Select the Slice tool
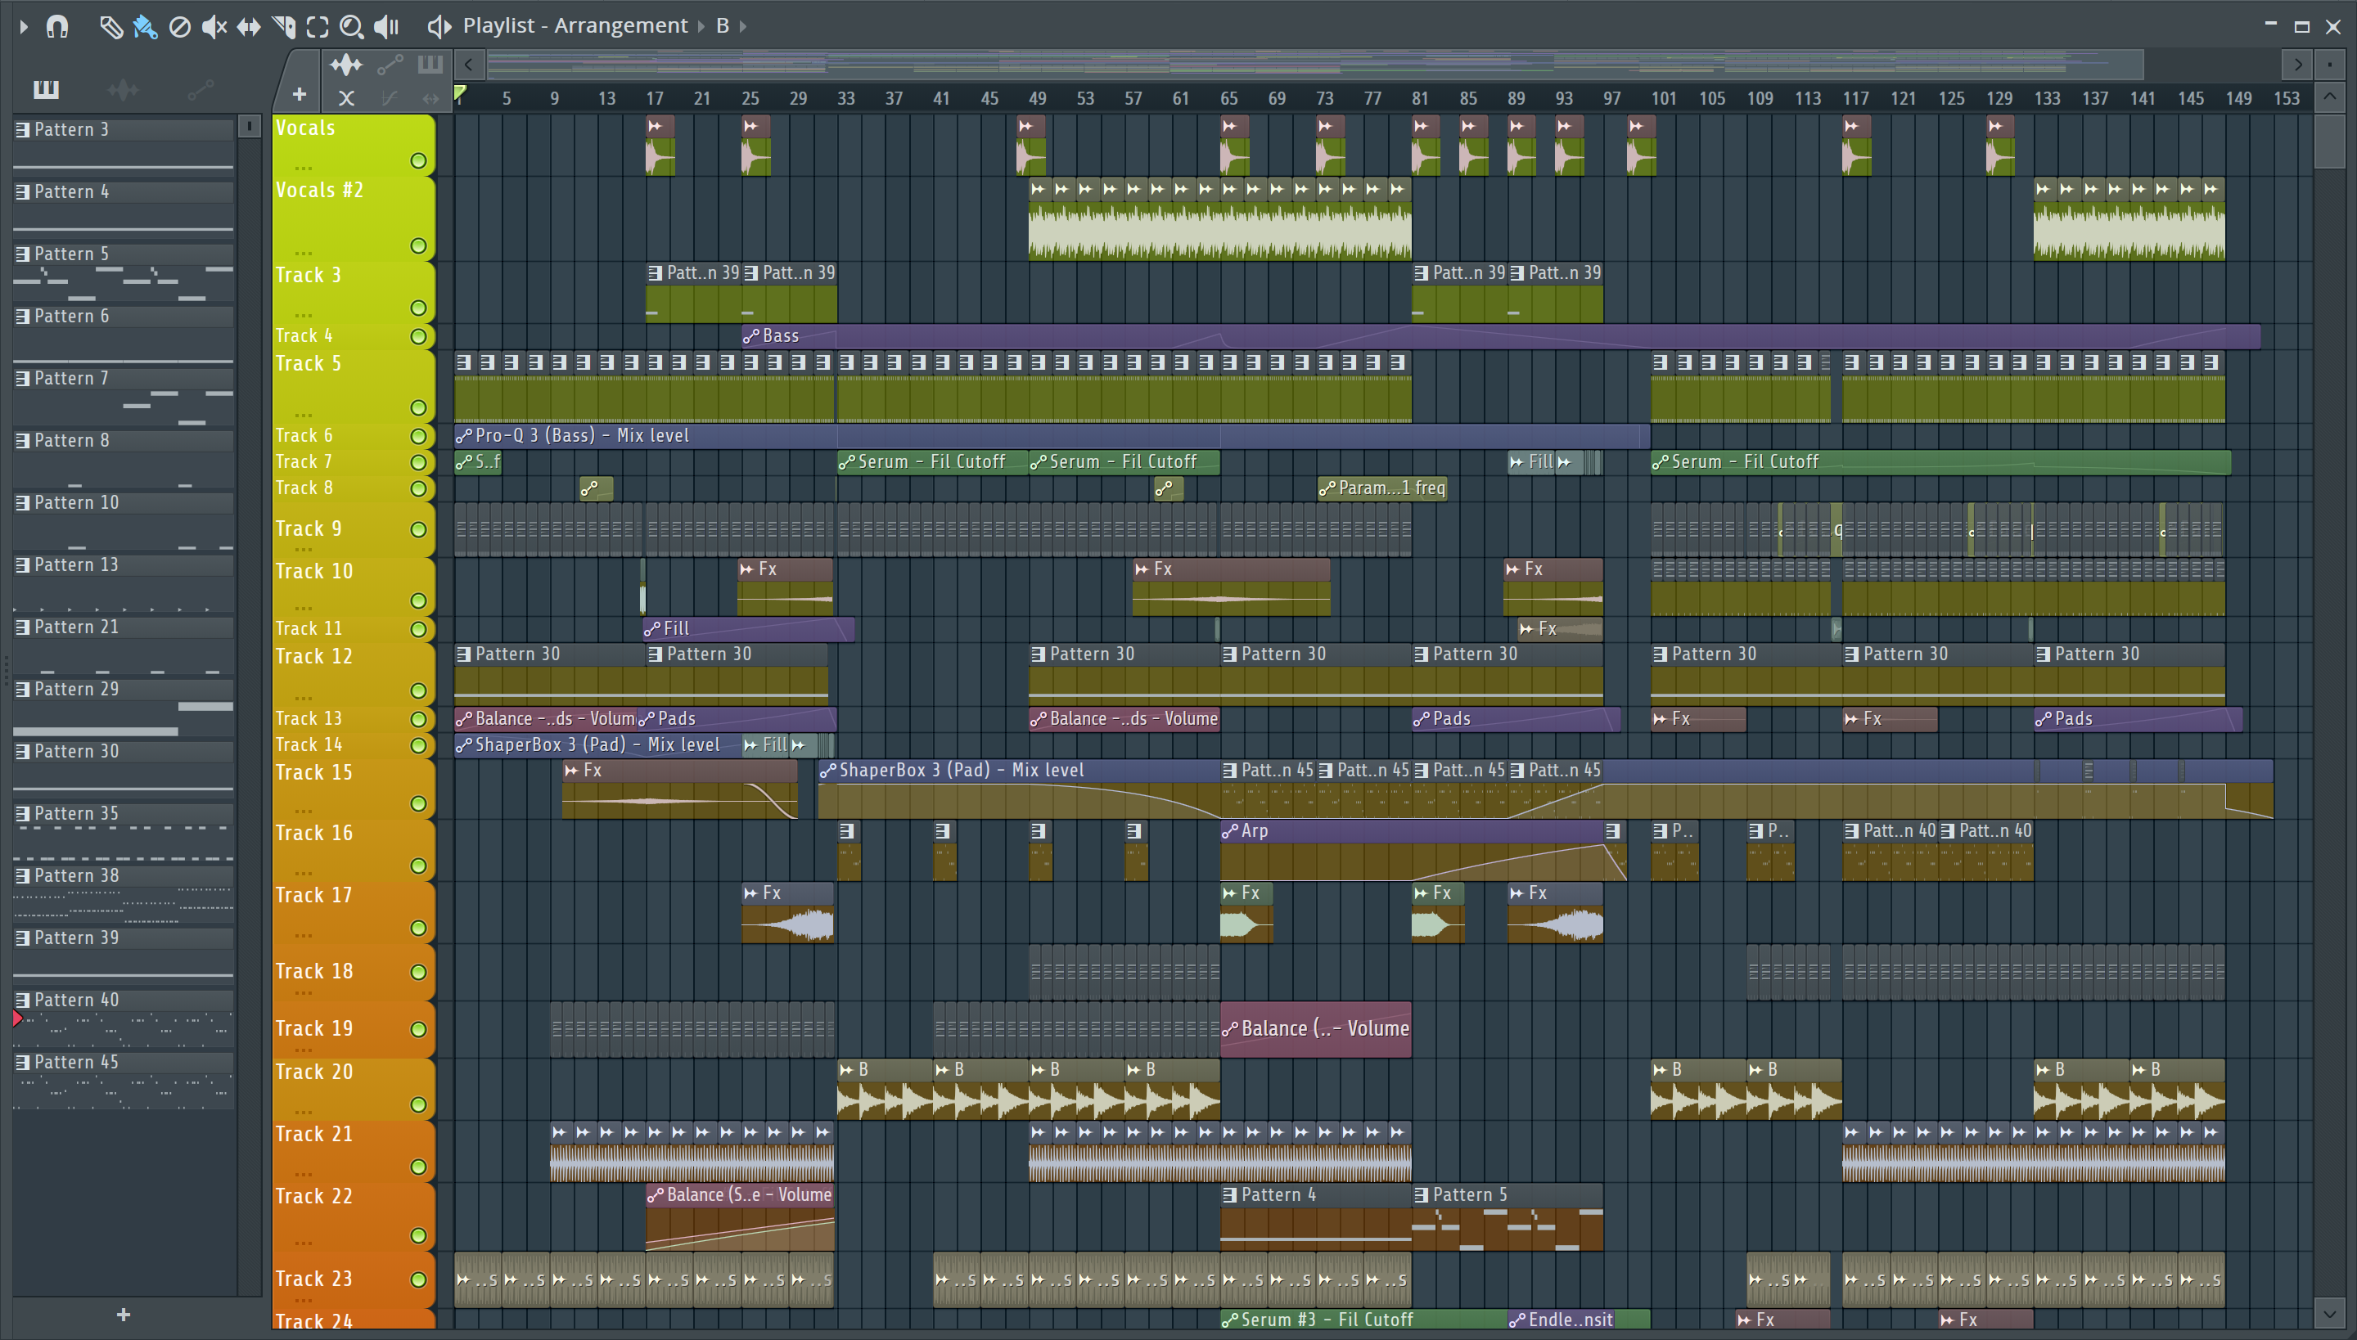 (283, 27)
